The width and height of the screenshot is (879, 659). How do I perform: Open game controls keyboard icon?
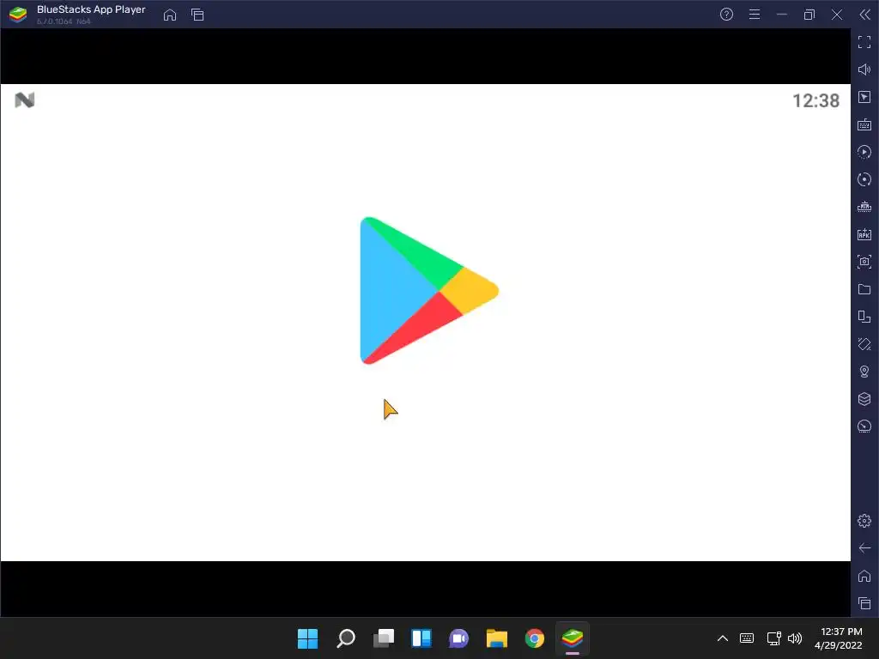tap(864, 124)
